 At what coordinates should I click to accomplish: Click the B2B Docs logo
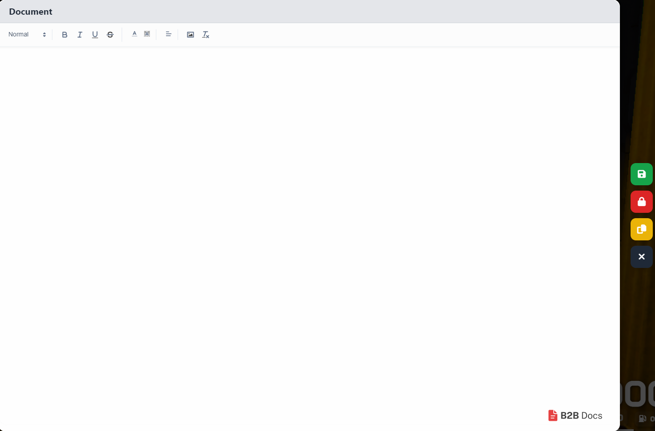tap(576, 415)
